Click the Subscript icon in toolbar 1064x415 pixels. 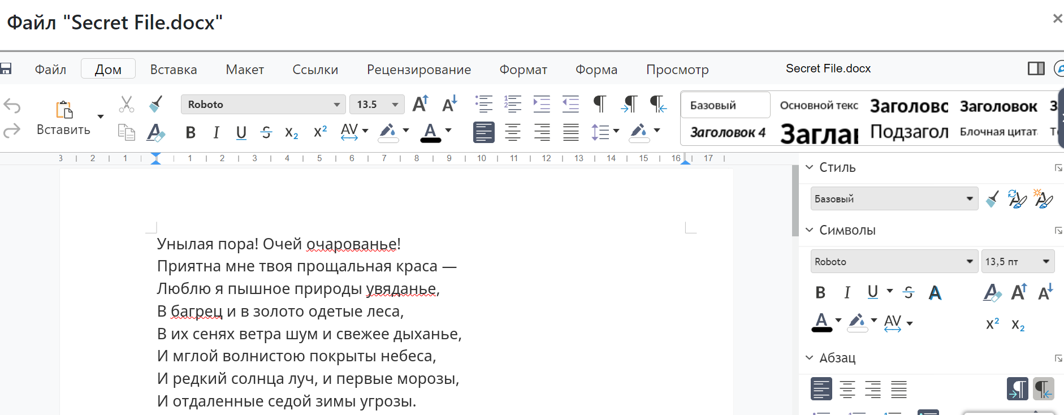[291, 133]
